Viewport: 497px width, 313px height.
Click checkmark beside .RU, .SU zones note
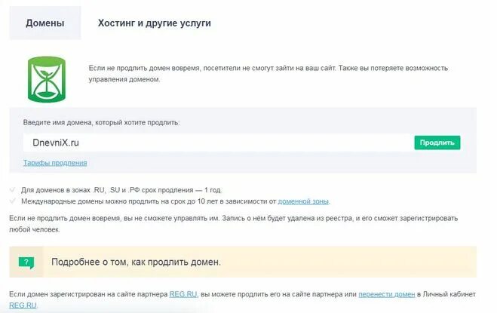13,190
